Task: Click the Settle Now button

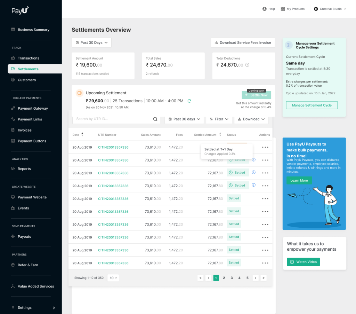Action: click(256, 95)
